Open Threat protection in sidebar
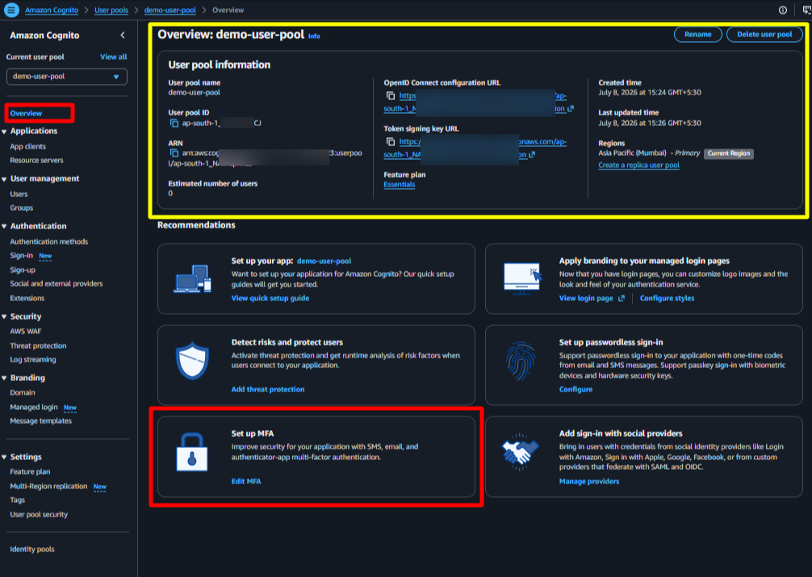812x577 pixels. point(38,346)
